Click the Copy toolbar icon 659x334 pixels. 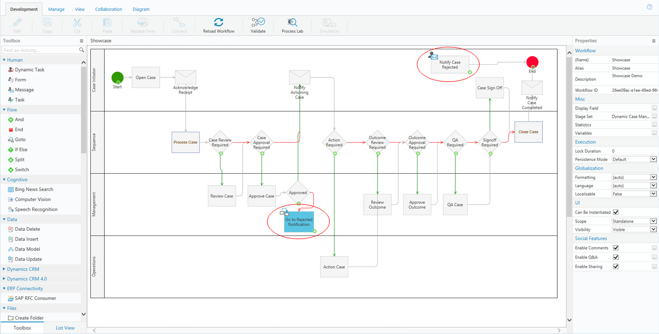tap(47, 22)
